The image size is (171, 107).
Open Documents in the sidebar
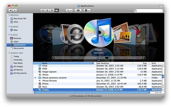coord(20,48)
